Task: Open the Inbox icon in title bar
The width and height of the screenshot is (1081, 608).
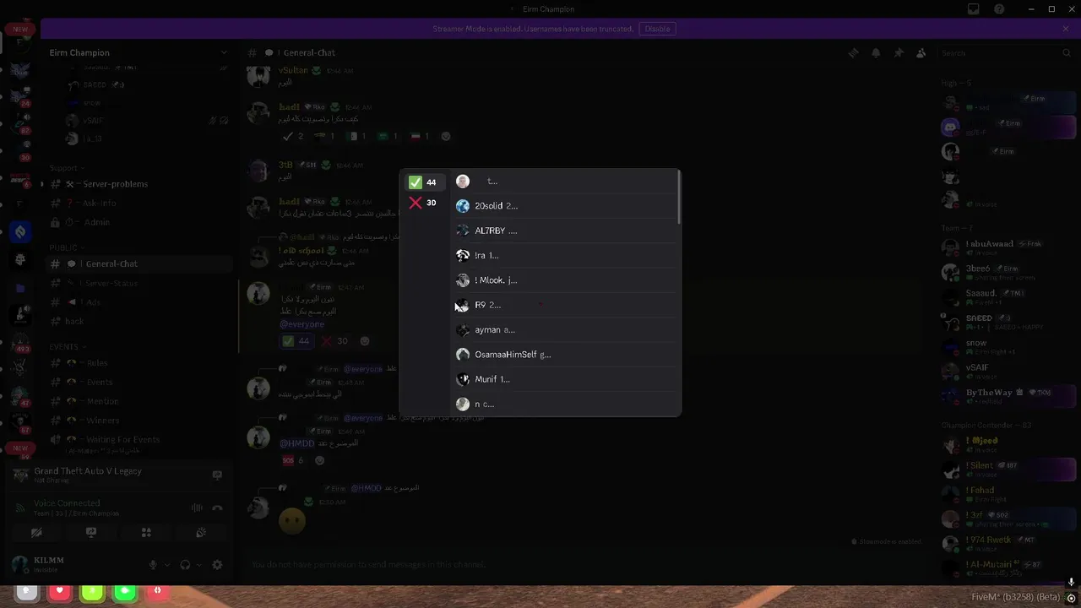Action: point(974,9)
